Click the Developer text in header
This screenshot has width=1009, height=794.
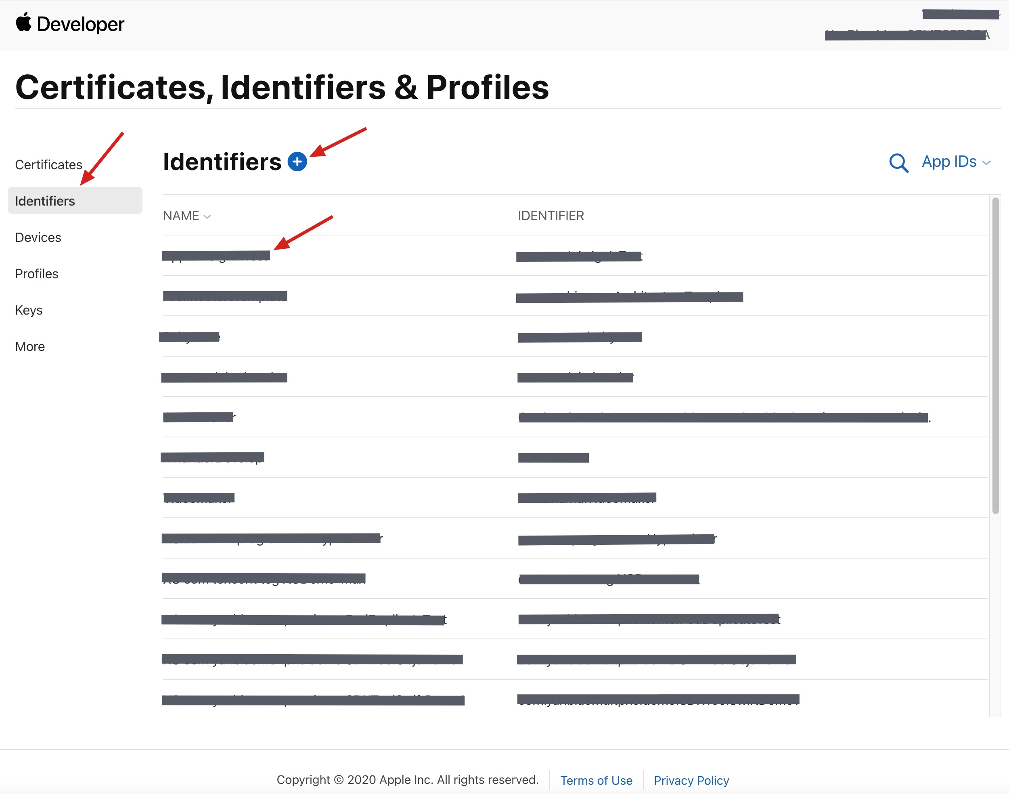click(80, 24)
